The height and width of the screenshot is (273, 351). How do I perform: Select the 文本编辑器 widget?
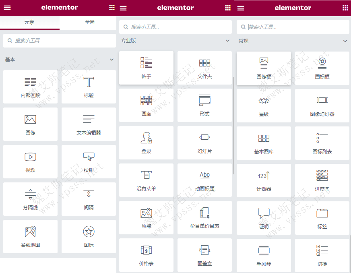coord(89,124)
